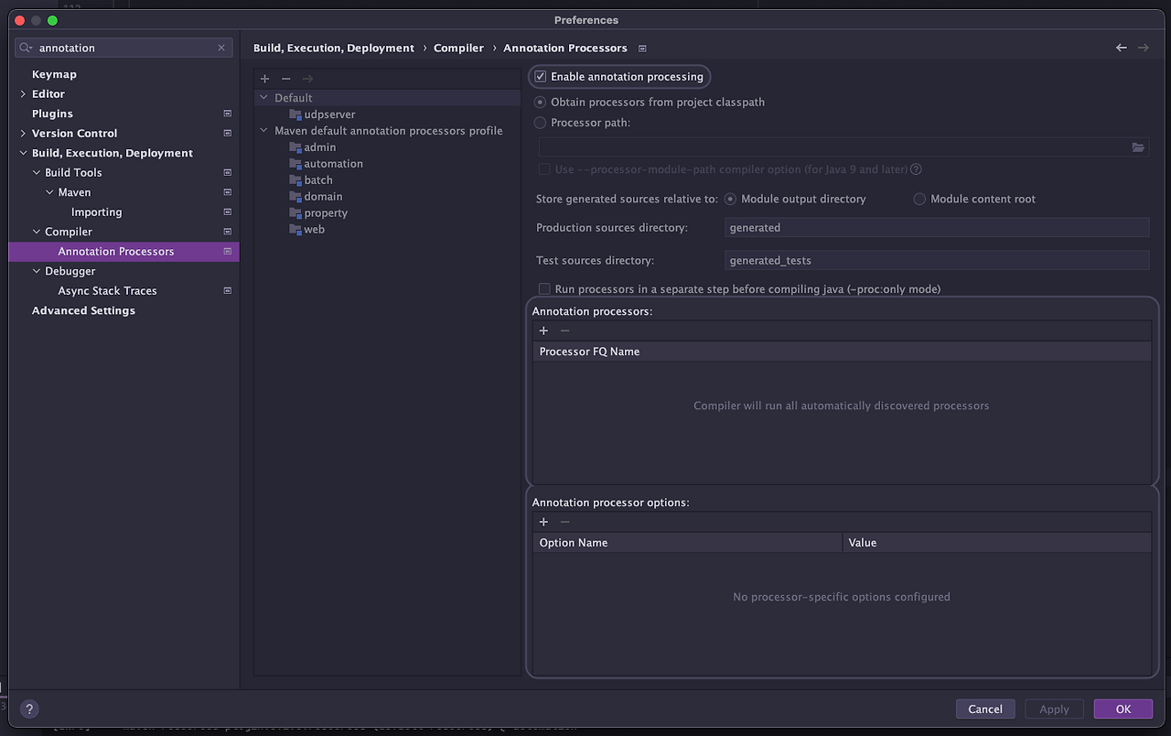Remove the selected processor profile
The image size is (1171, 736).
[285, 79]
